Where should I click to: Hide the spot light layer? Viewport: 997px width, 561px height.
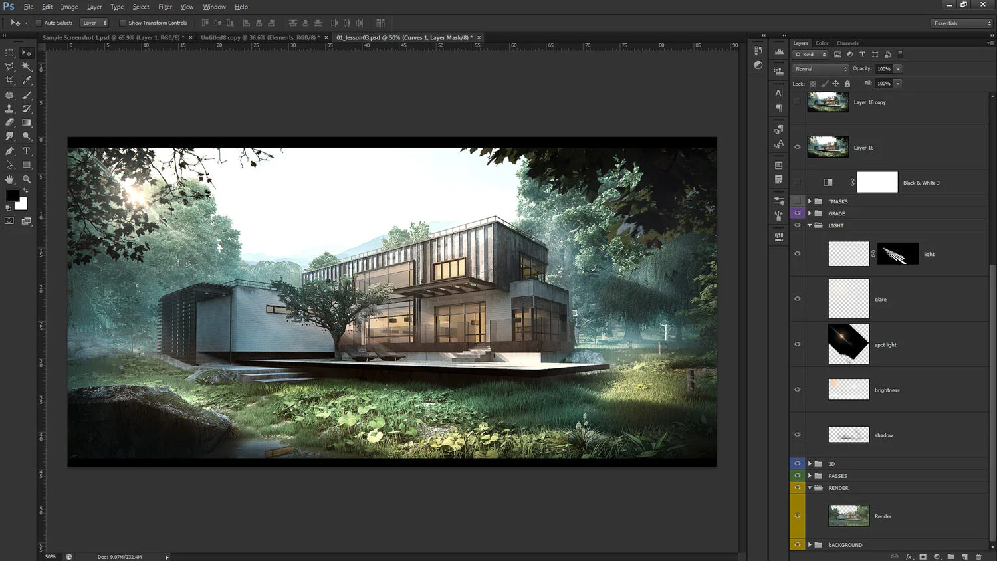798,344
